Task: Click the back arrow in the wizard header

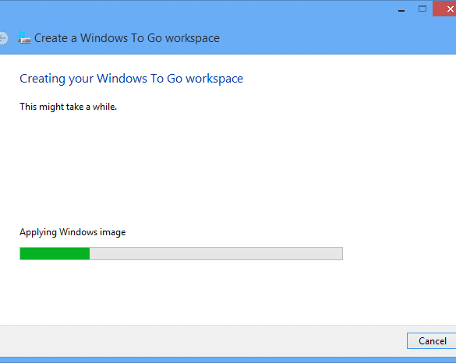Action: tap(3, 38)
